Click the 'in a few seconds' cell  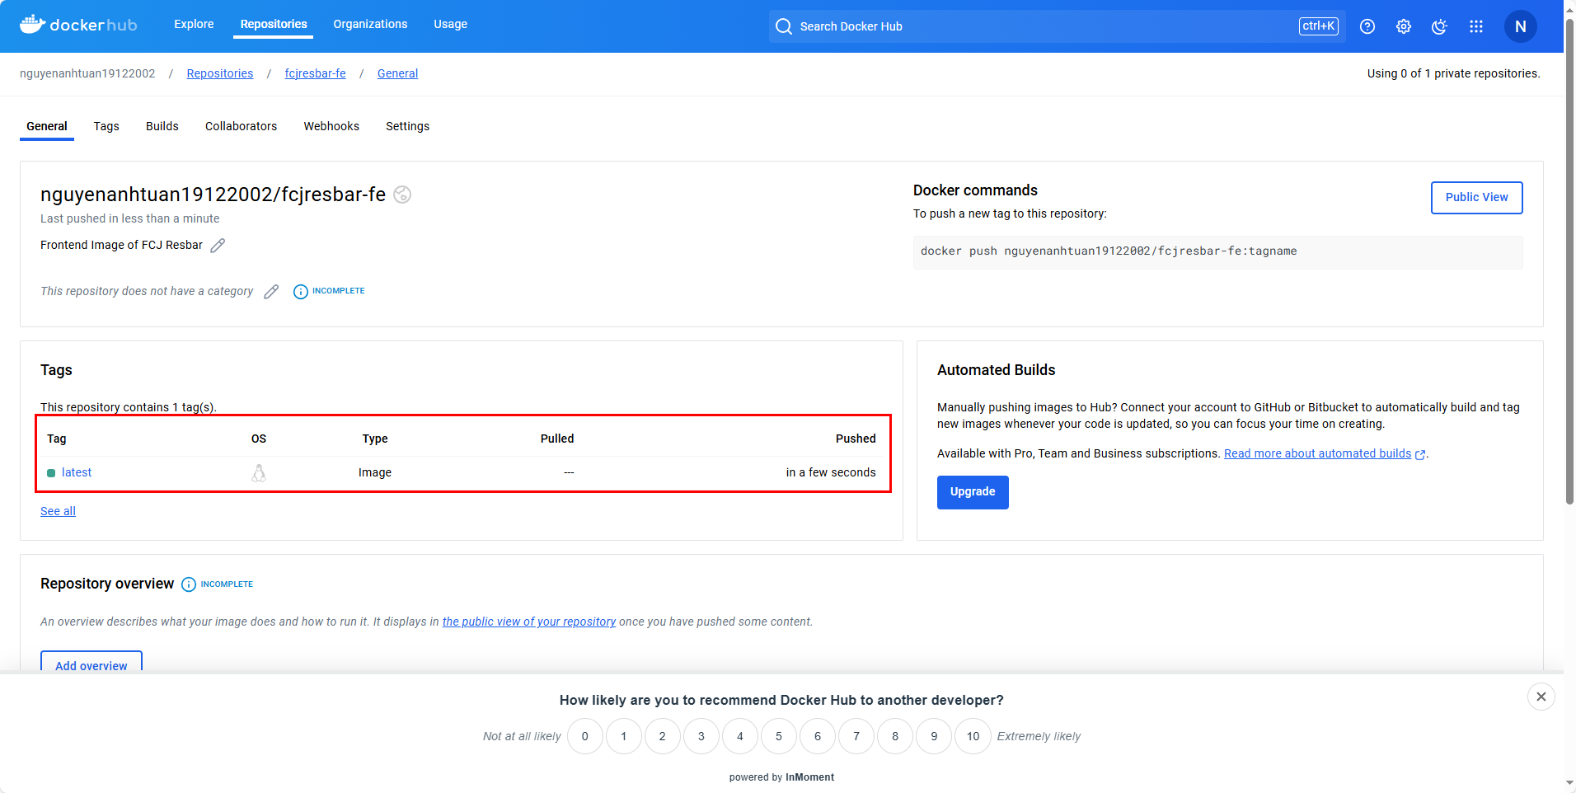pyautogui.click(x=831, y=472)
